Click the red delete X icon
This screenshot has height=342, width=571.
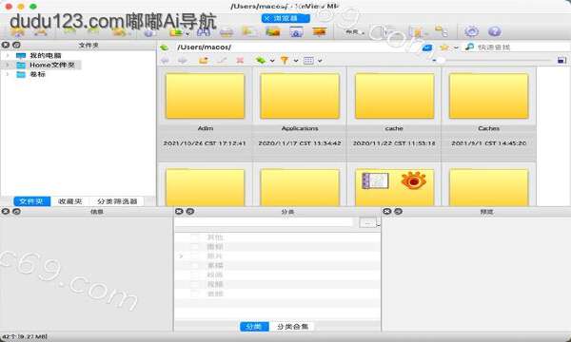[240, 61]
